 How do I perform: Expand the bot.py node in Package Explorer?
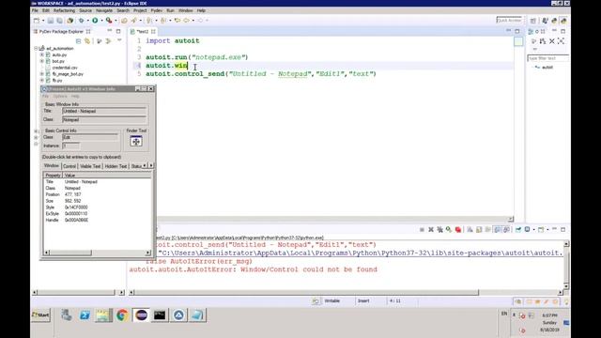click(41, 61)
